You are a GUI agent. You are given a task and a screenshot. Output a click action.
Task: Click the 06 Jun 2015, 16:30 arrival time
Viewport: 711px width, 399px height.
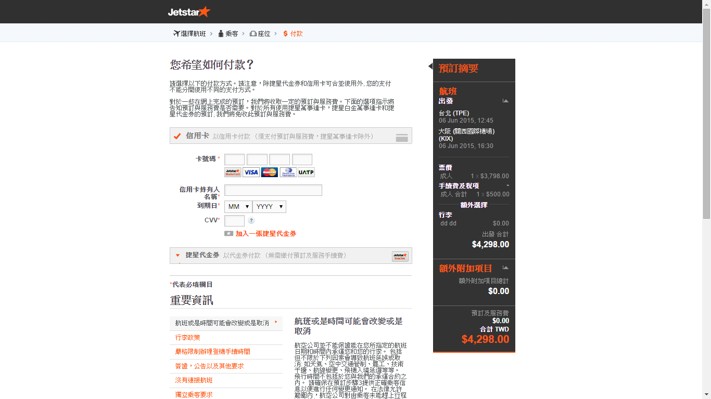[466, 146]
